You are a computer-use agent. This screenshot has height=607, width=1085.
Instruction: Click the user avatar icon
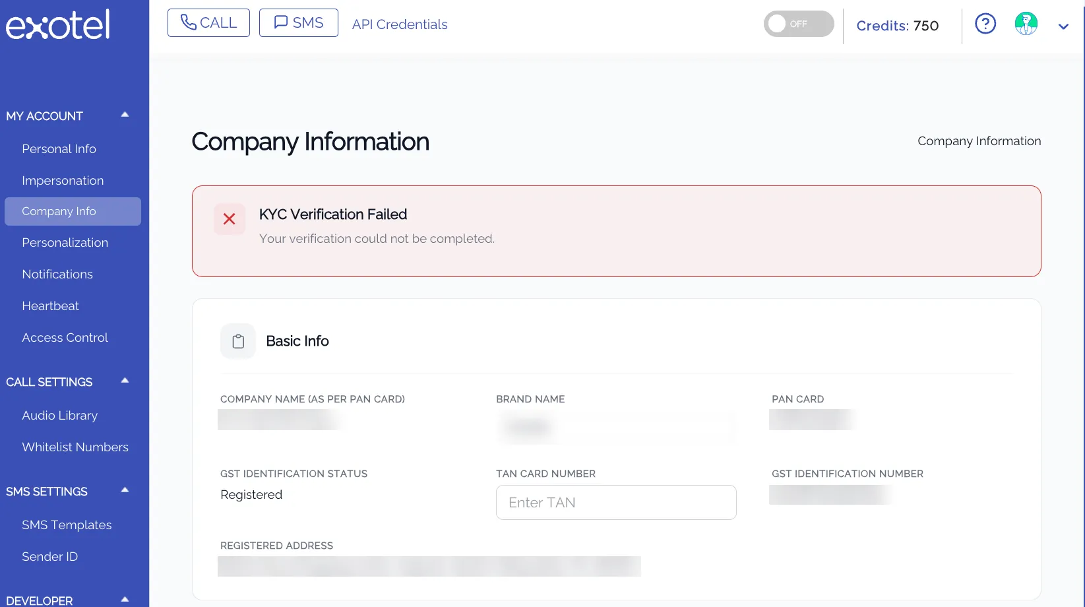click(1026, 24)
